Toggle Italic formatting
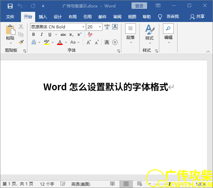Viewport: 213px width, 188px height. click(x=42, y=34)
